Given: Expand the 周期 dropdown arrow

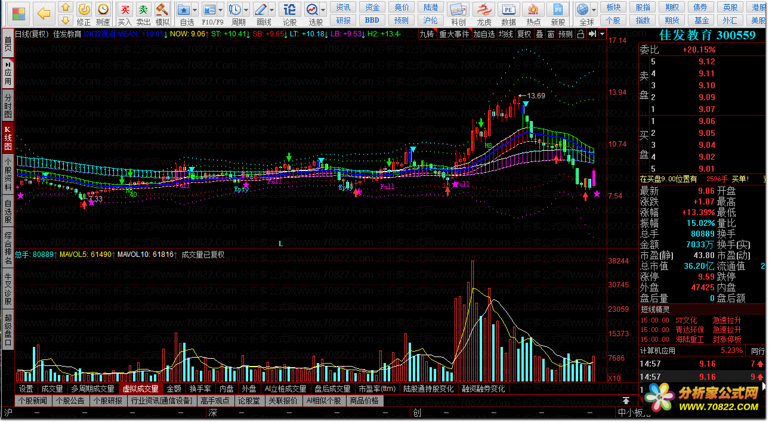Looking at the screenshot, I should click(x=246, y=10).
